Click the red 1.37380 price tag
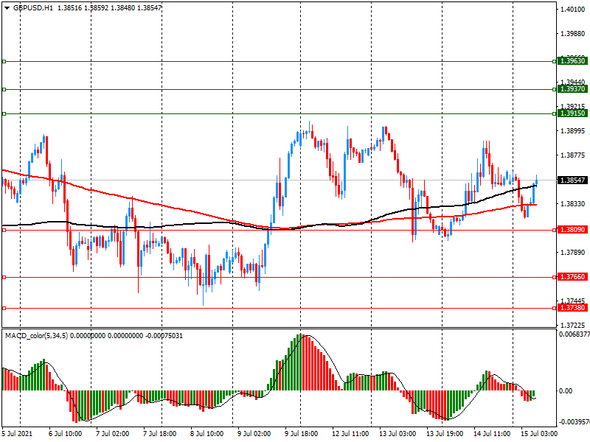The width and height of the screenshot is (590, 442). point(572,308)
